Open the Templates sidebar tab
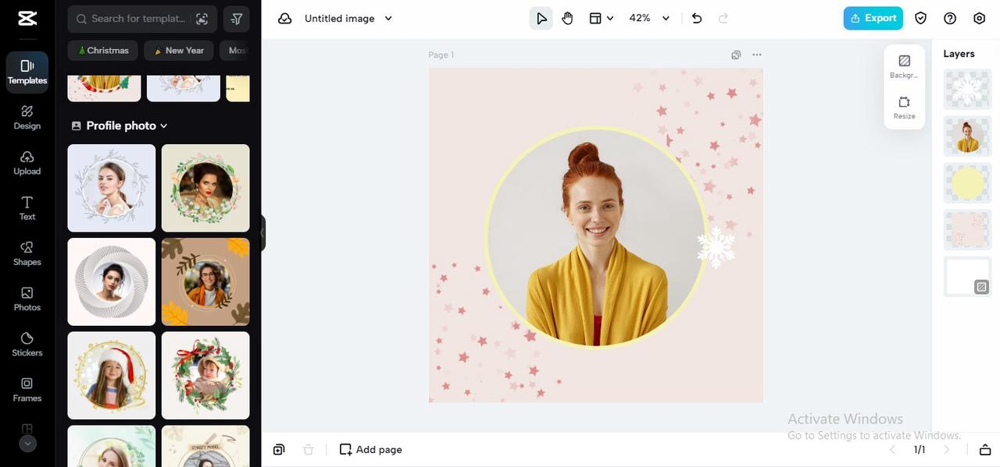Image resolution: width=1000 pixels, height=467 pixels. tap(27, 73)
